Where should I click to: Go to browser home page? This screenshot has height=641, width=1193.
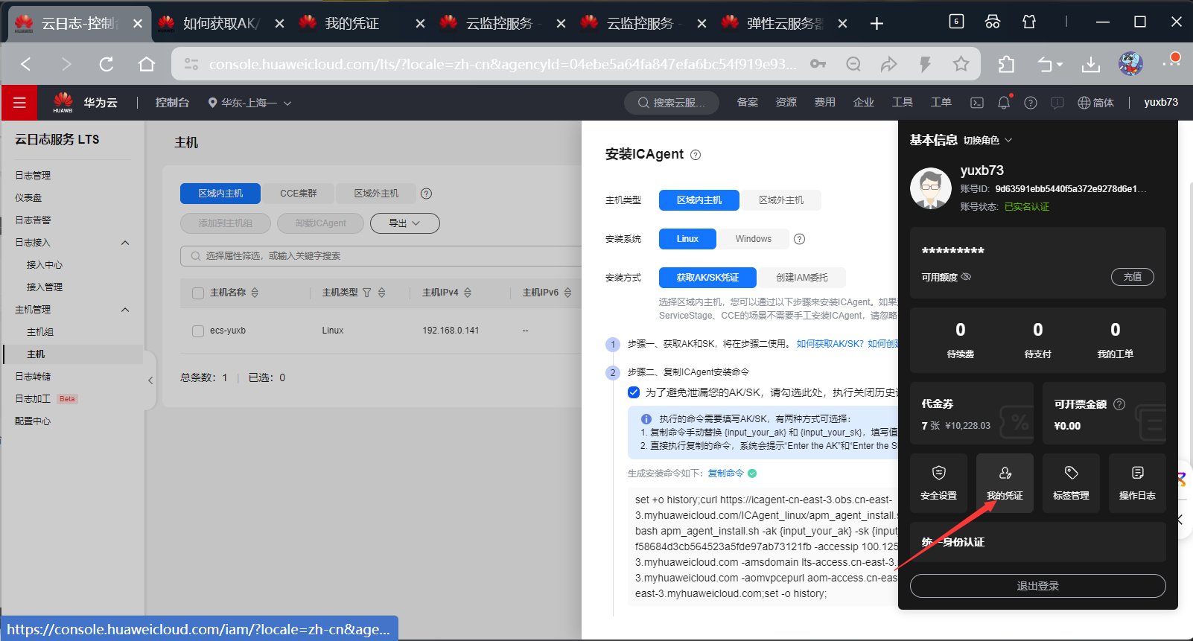pos(147,64)
